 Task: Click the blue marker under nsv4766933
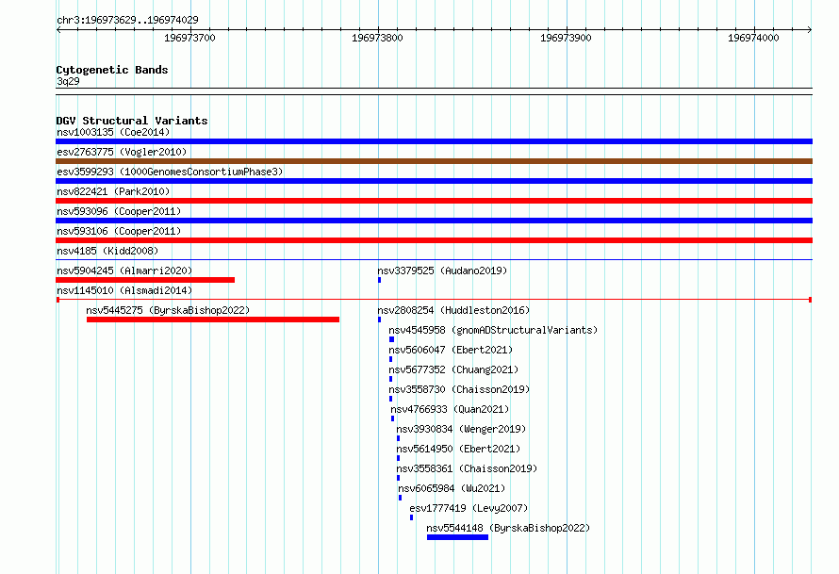[x=392, y=418]
